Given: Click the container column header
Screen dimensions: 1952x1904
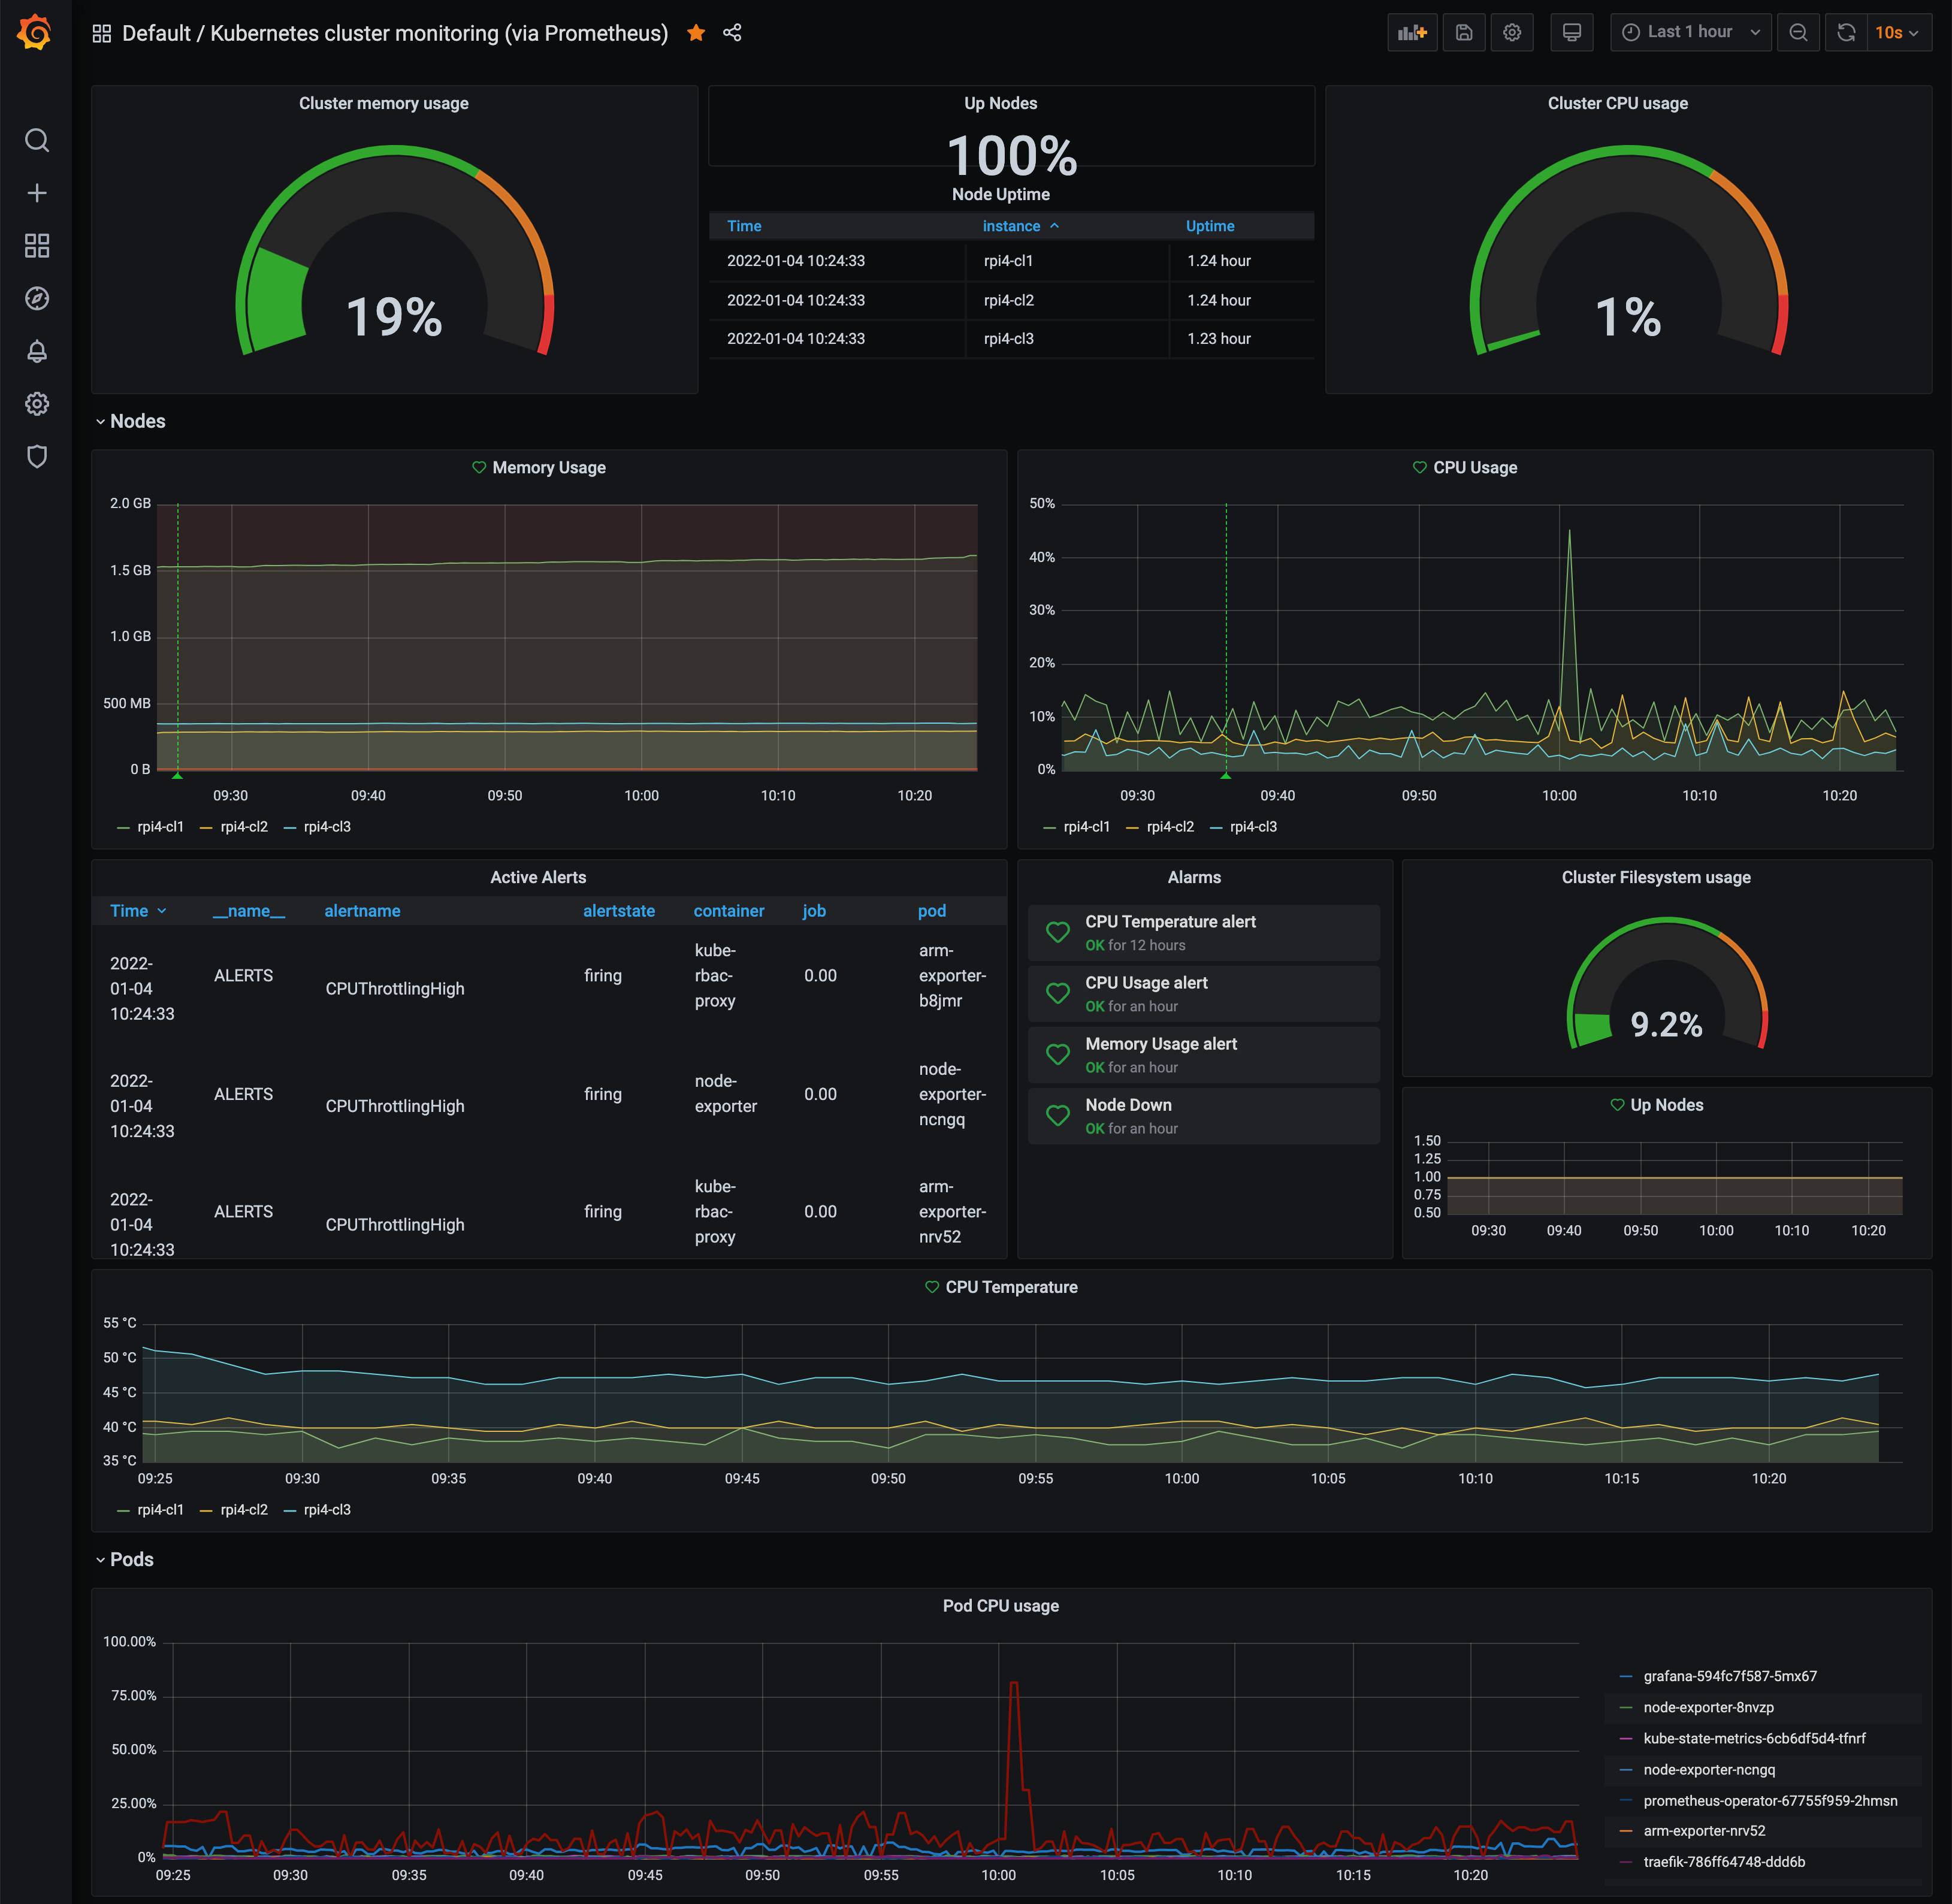Looking at the screenshot, I should (x=729, y=911).
